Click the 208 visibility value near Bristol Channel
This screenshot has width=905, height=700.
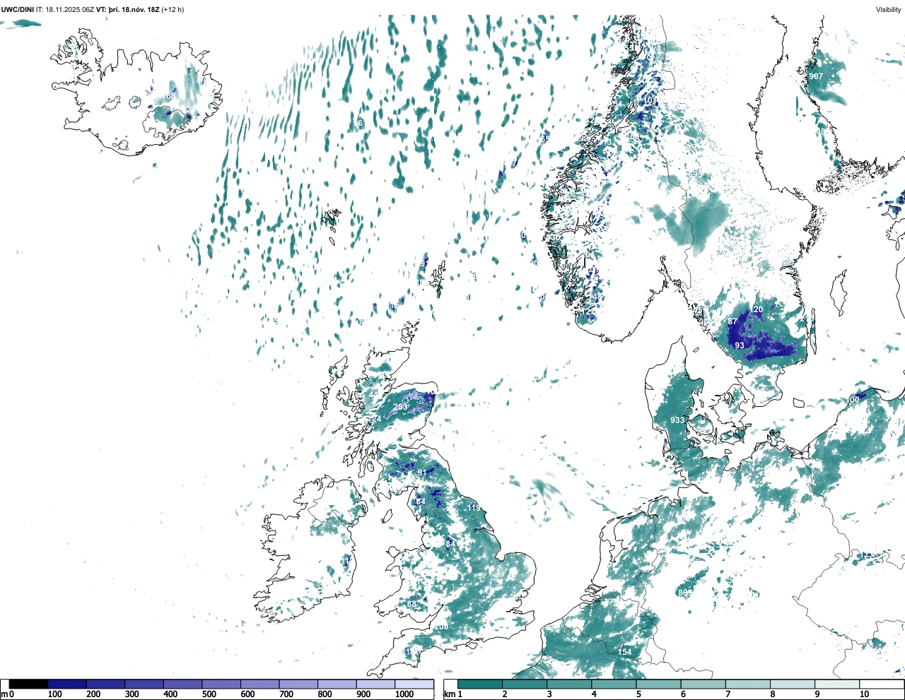click(441, 627)
